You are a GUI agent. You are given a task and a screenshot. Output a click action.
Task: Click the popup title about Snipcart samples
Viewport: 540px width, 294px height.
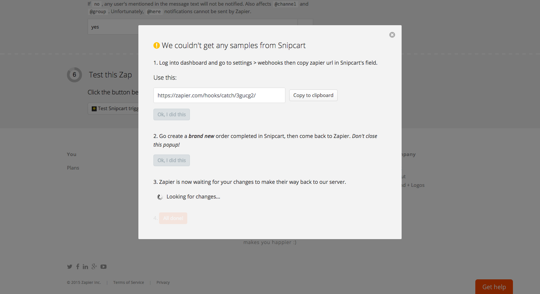pyautogui.click(x=234, y=45)
